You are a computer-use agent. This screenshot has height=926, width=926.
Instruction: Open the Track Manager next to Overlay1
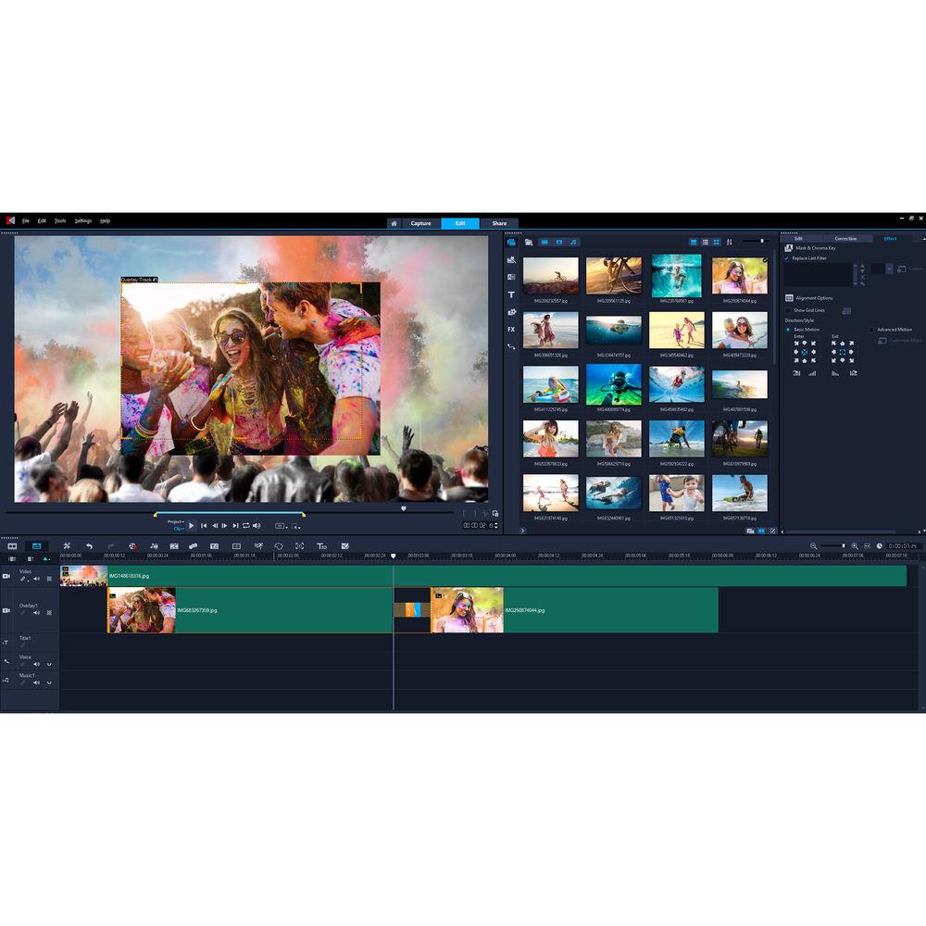click(49, 612)
